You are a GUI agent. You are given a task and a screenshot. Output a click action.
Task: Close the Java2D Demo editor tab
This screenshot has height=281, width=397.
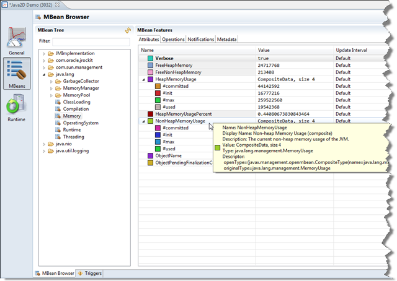[x=58, y=5]
